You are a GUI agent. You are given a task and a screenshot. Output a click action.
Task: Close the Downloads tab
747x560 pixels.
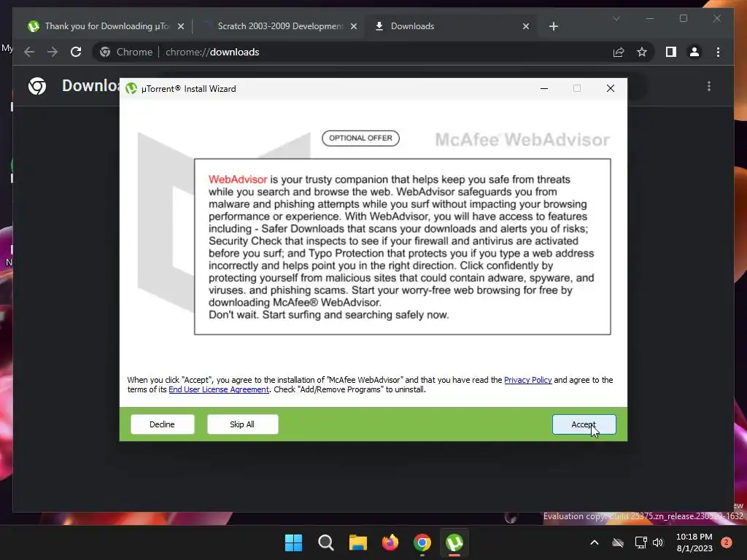525,27
